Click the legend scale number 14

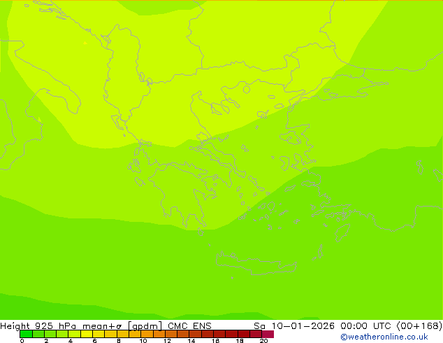(191, 341)
